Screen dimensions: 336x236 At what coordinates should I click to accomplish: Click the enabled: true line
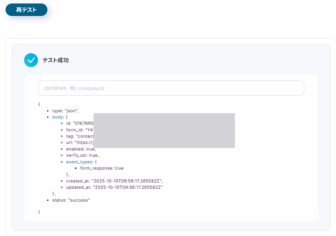[81, 149]
